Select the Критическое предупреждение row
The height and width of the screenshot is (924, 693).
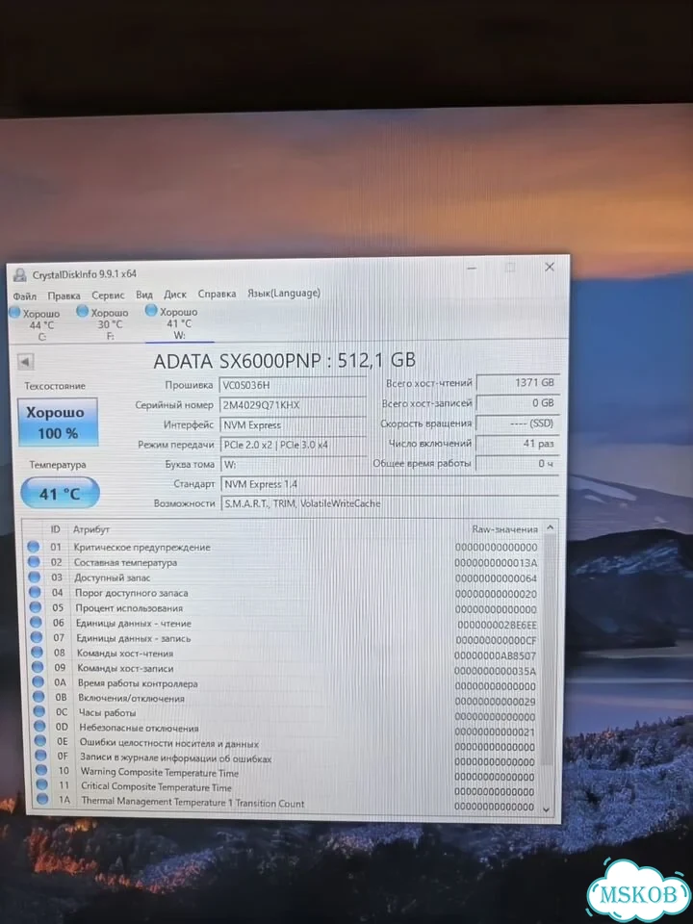pyautogui.click(x=283, y=547)
